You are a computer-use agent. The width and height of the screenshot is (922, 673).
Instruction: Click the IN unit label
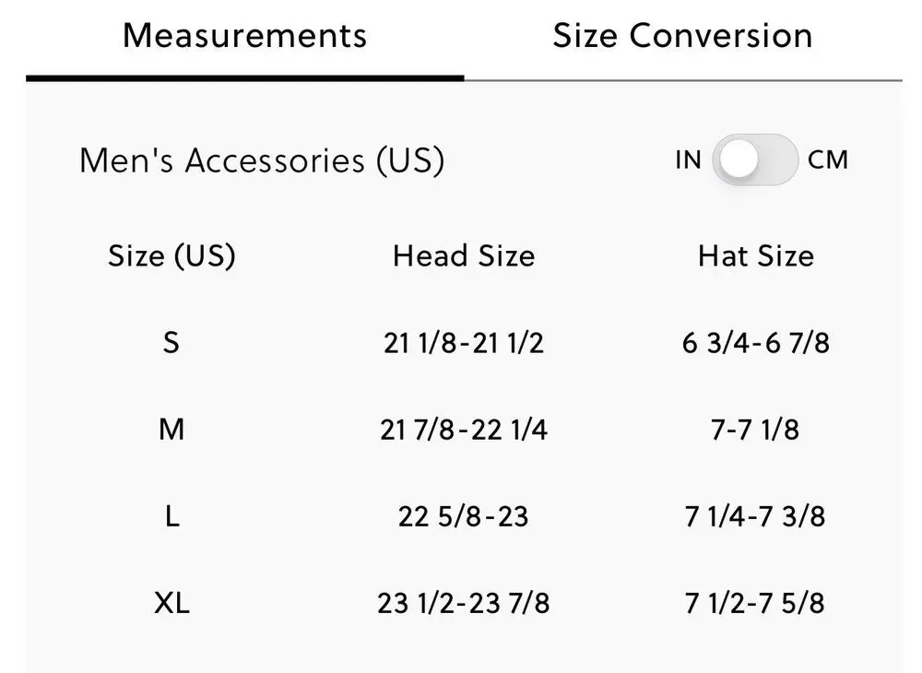point(688,159)
